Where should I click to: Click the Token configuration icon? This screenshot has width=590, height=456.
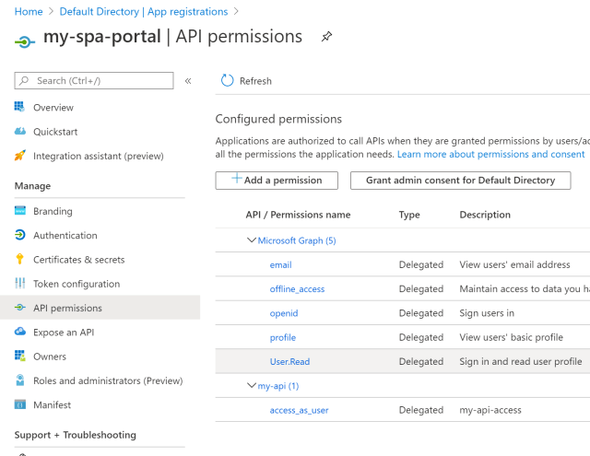pyautogui.click(x=20, y=284)
